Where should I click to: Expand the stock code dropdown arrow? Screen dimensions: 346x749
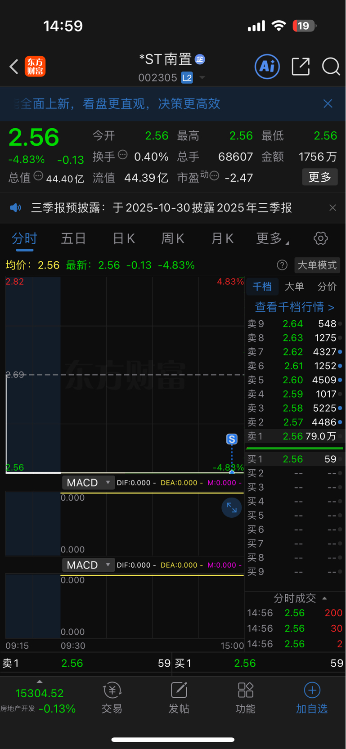click(202, 78)
